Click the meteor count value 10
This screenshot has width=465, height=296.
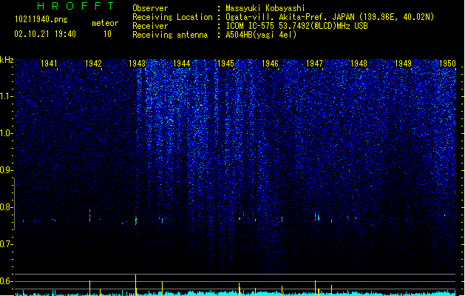pyautogui.click(x=107, y=34)
